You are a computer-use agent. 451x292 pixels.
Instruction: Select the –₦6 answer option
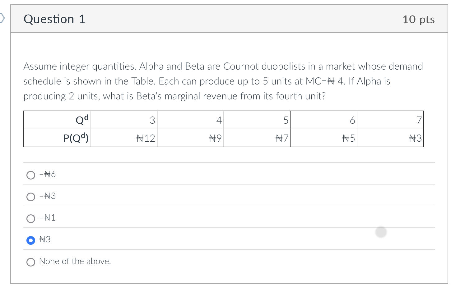(x=31, y=175)
